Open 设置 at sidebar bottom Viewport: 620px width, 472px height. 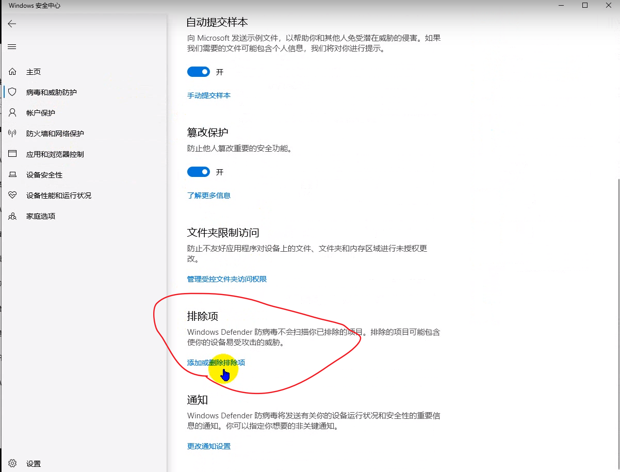[x=34, y=464]
